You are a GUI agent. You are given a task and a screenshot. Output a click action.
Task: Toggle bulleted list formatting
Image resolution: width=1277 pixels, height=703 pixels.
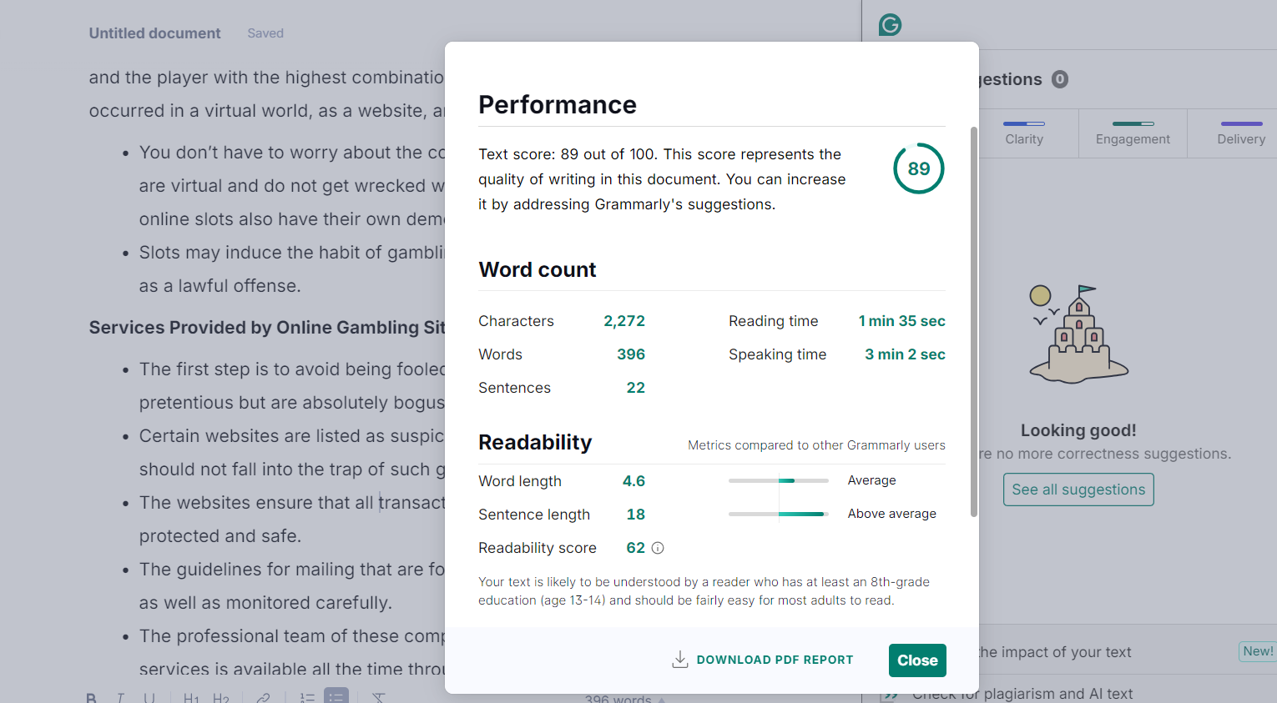(x=336, y=696)
